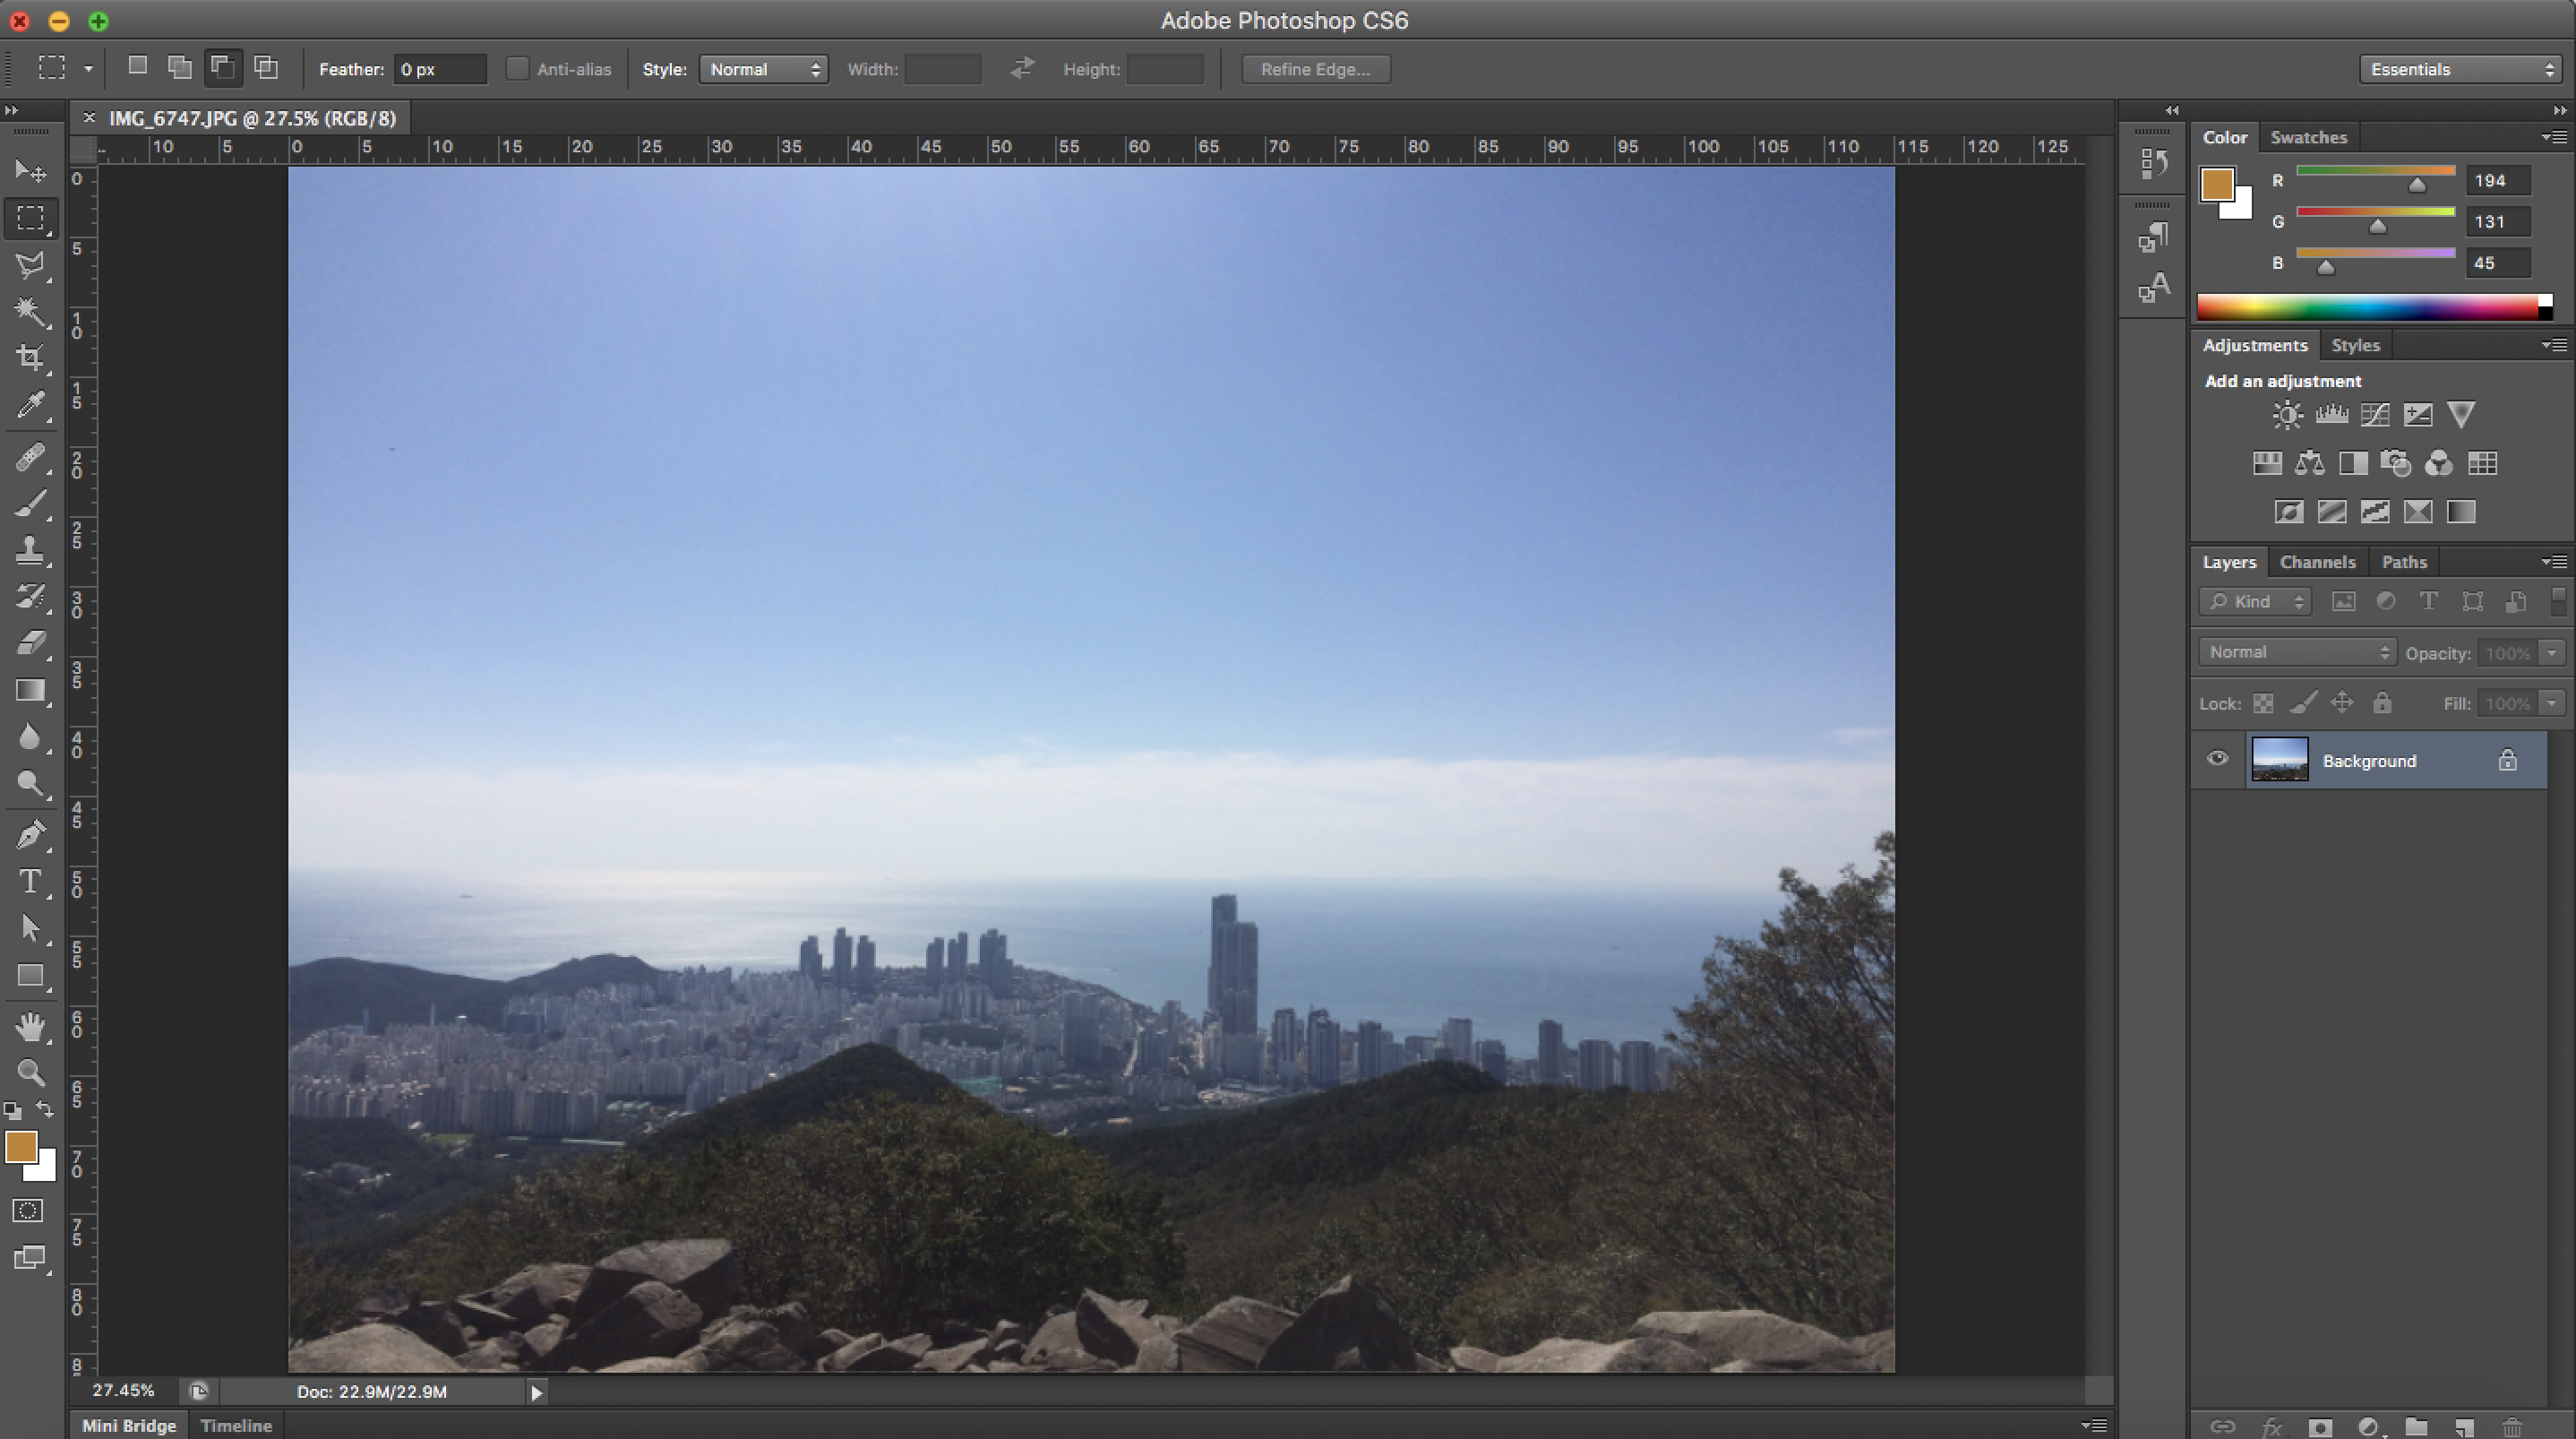Image resolution: width=2576 pixels, height=1439 pixels.
Task: Add a Brightness/Contrast adjustment
Action: tap(2287, 414)
